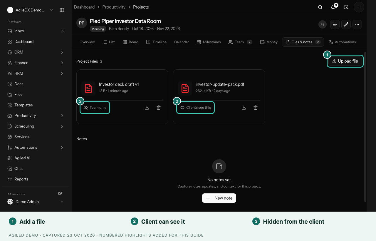Open Reports in the sidebar
This screenshot has height=241, width=376.
(x=36, y=179)
